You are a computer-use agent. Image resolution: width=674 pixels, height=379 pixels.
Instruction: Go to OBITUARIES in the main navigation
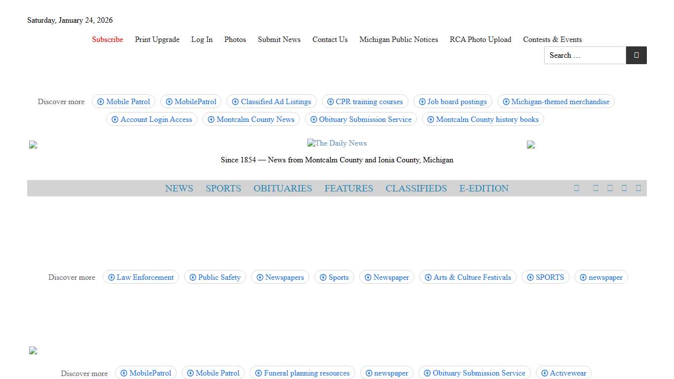click(283, 189)
